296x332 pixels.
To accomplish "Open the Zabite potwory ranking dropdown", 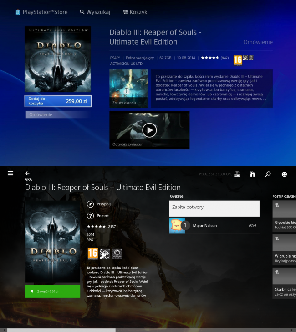I will [x=214, y=208].
